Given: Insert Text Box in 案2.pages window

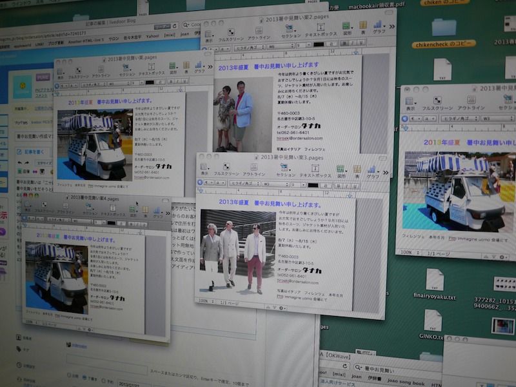Looking at the screenshot, I should [x=321, y=27].
